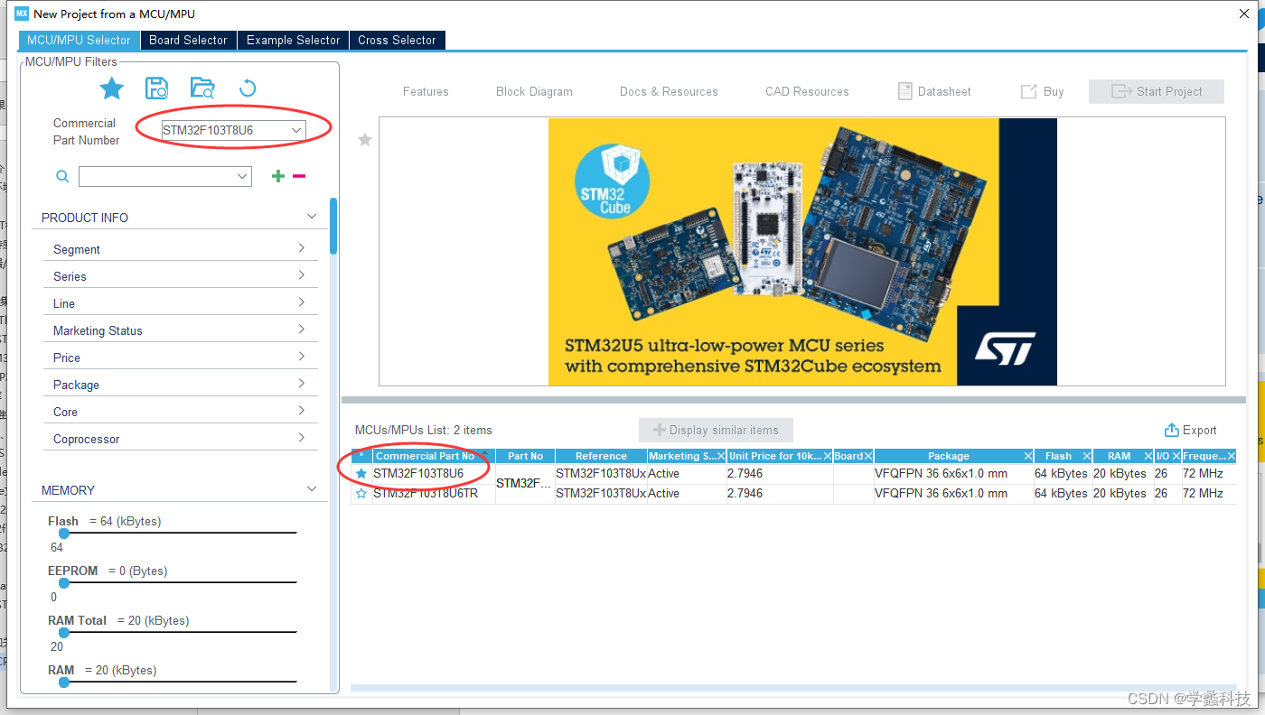Switch to the Example Selector tab
The width and height of the screenshot is (1265, 715).
click(x=293, y=40)
